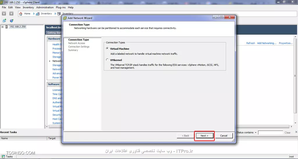This screenshot has width=298, height=159.
Task: Click the Name column header in Recent Tasks
Action: tap(23, 138)
